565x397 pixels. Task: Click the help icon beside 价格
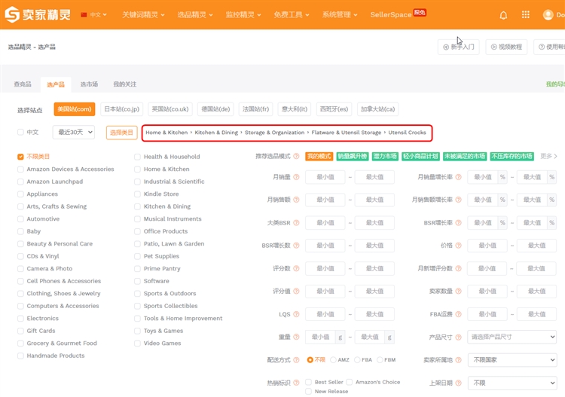459,246
